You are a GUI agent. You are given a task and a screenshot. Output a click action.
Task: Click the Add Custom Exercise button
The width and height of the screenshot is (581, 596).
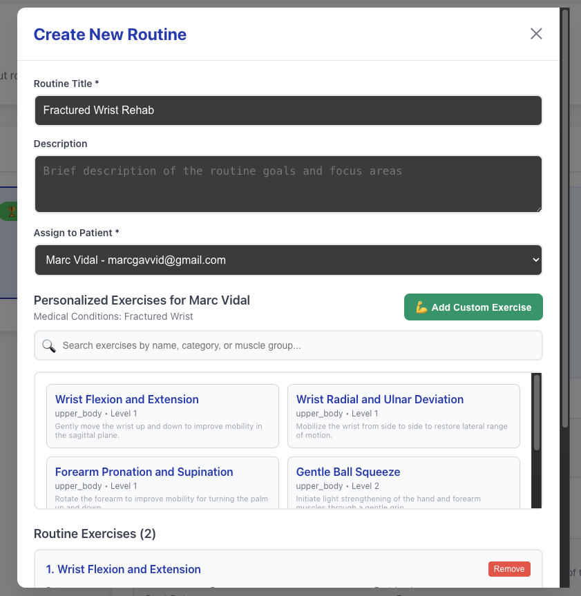pos(473,307)
